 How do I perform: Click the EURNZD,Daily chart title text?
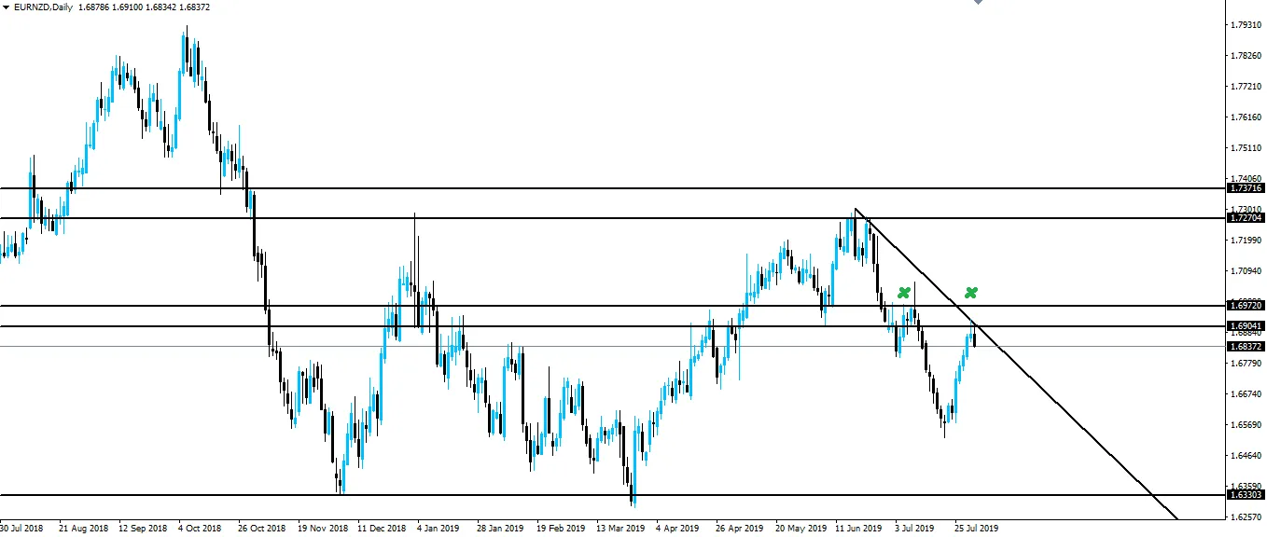(43, 7)
